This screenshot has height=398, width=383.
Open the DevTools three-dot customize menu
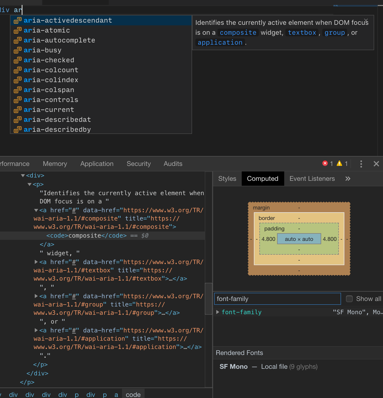click(361, 164)
